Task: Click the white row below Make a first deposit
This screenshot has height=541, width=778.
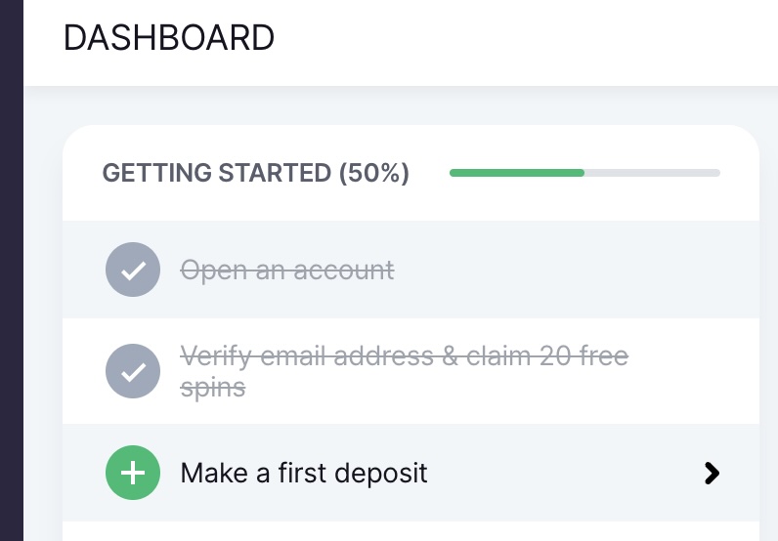Action: (x=411, y=532)
